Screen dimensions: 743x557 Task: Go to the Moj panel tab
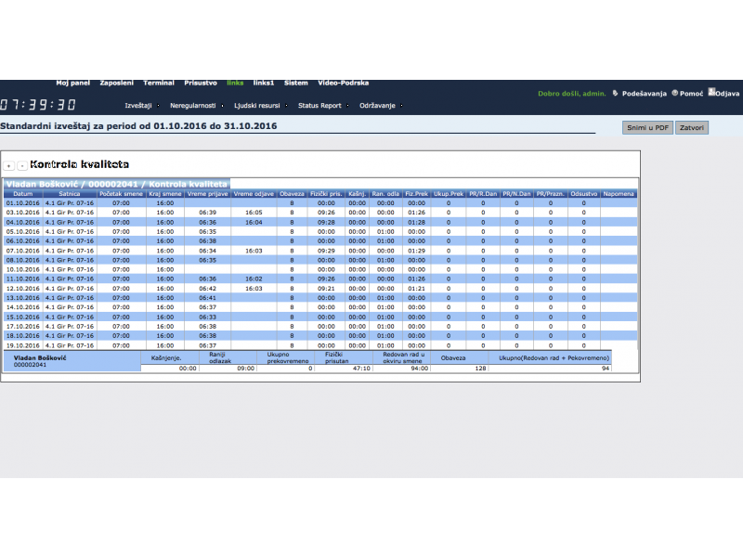click(x=72, y=83)
